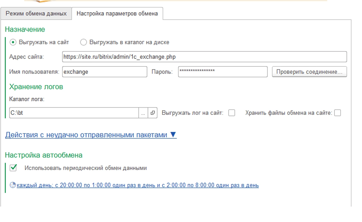Open folder picker ellipsis button
Image resolution: width=362 pixels, height=222 pixels.
coord(143,113)
